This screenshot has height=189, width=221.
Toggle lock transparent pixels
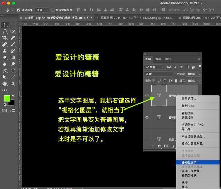coord(154,81)
